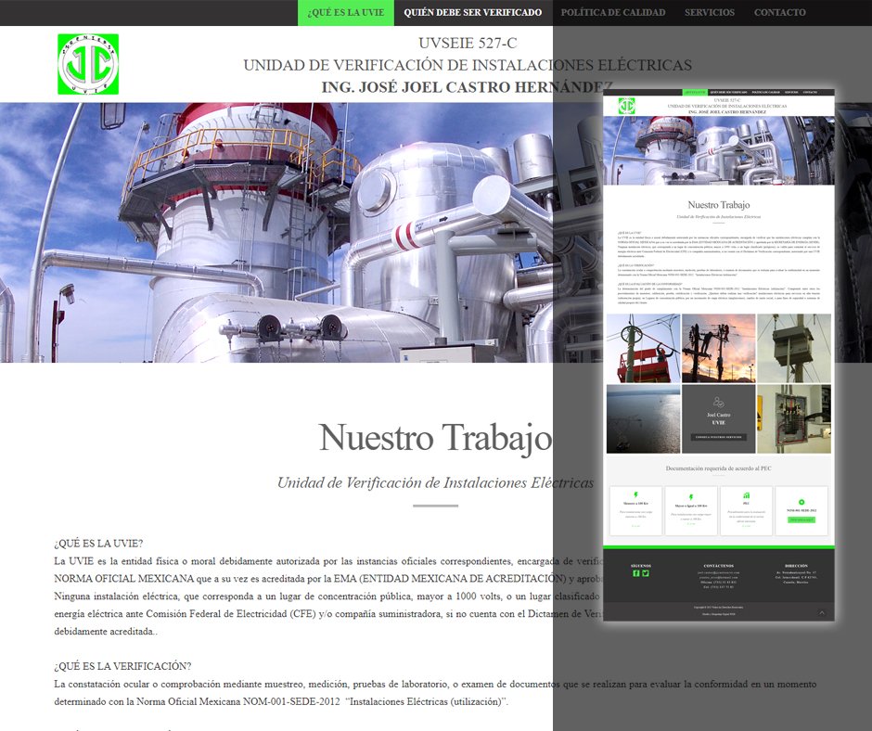Open the sunset power line workers thumbnail
Screen dimensions: 872x731
(719, 348)
